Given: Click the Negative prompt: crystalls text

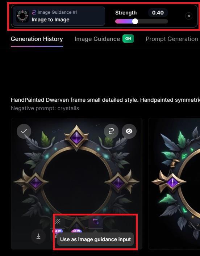Looking at the screenshot, I should pos(45,108).
